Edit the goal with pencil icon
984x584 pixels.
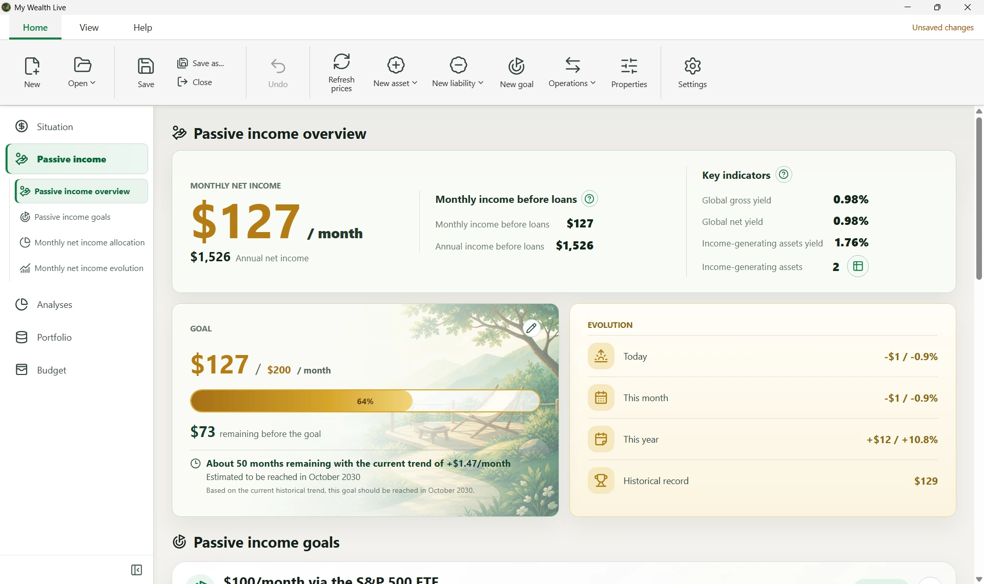(531, 328)
